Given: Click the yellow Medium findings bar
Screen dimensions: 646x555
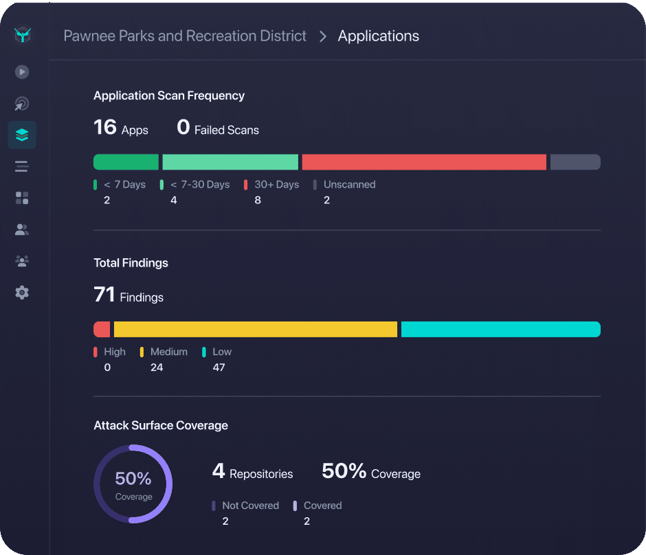Looking at the screenshot, I should pyautogui.click(x=256, y=330).
